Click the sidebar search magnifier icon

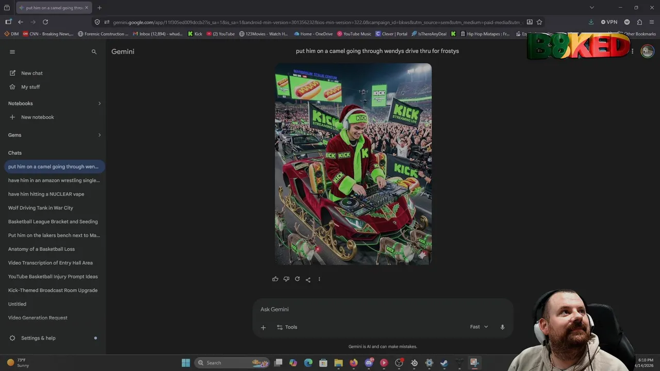[94, 52]
